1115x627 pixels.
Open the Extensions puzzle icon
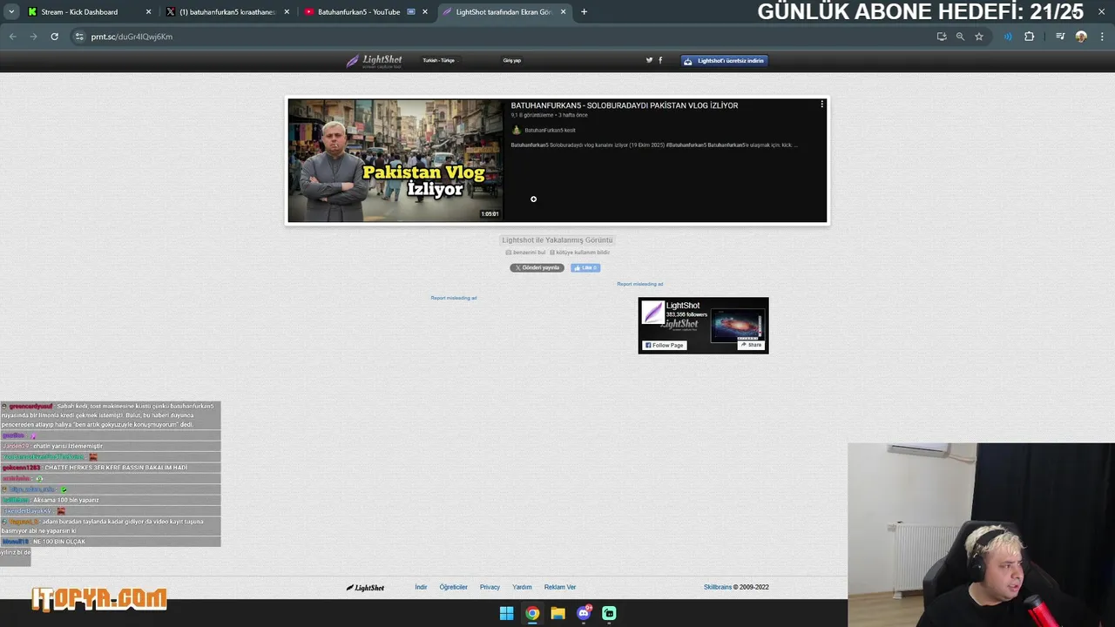click(x=1030, y=37)
